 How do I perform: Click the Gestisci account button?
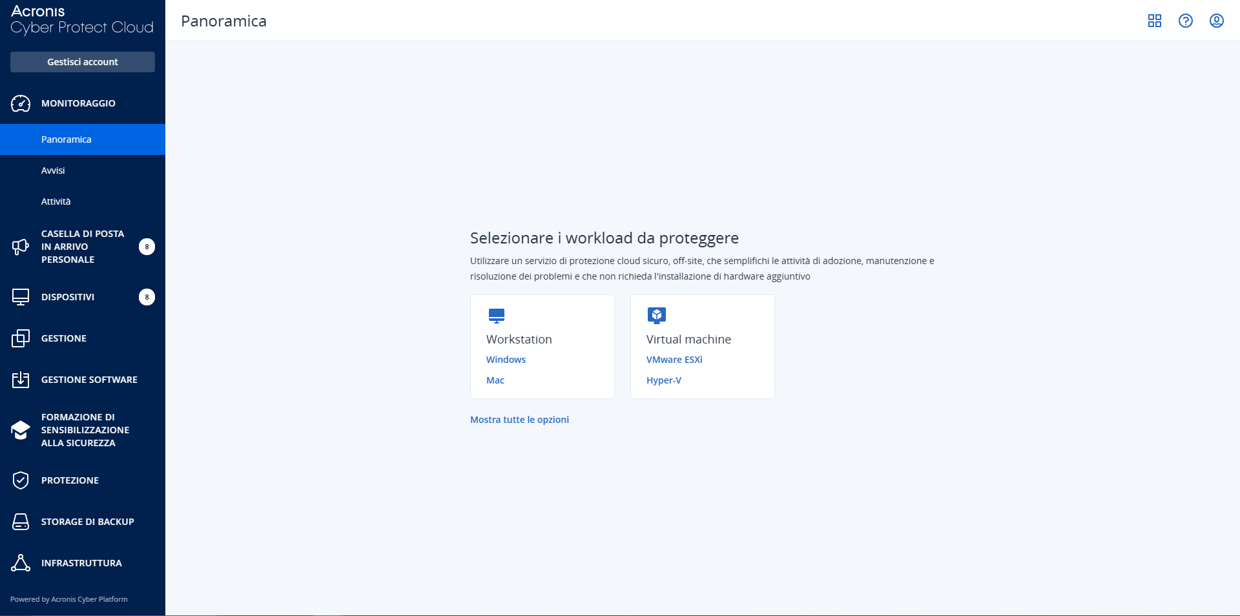82,61
